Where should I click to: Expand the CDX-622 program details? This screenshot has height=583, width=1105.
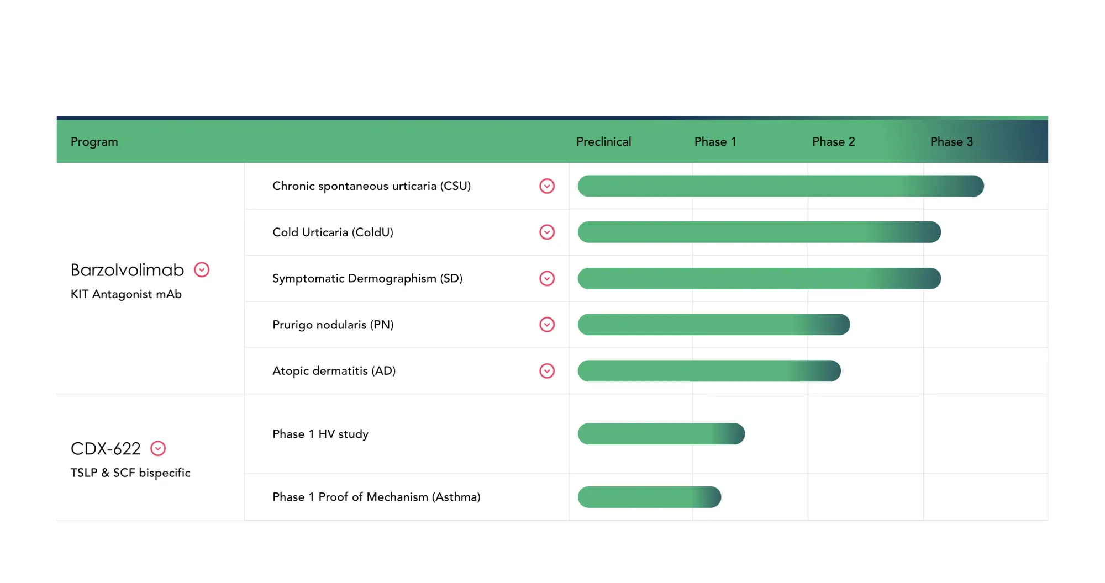(x=158, y=448)
